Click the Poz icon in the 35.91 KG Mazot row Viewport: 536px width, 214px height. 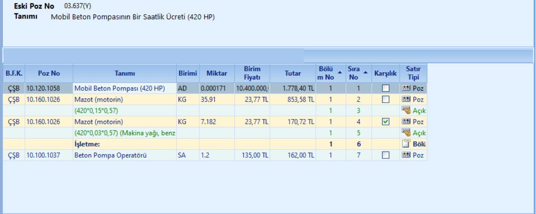pyautogui.click(x=406, y=99)
